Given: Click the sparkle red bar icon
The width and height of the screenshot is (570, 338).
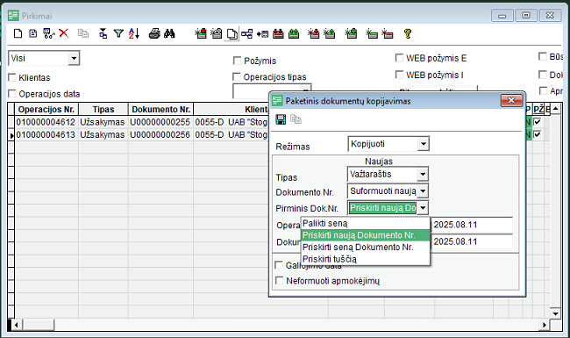Looking at the screenshot, I should tap(387, 34).
